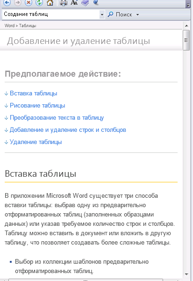The image size is (193, 281).
Task: Click the Таблицы breadcrumb link
Action: 28,26
